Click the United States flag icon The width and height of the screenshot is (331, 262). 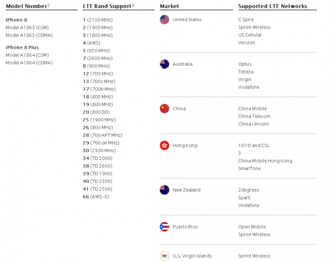pyautogui.click(x=165, y=20)
